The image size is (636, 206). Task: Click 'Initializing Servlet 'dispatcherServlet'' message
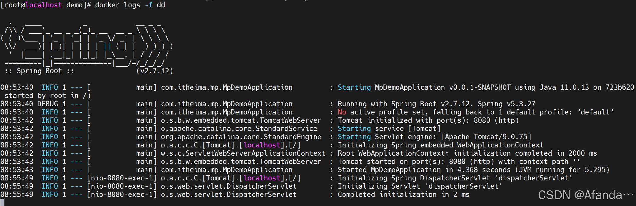point(420,186)
